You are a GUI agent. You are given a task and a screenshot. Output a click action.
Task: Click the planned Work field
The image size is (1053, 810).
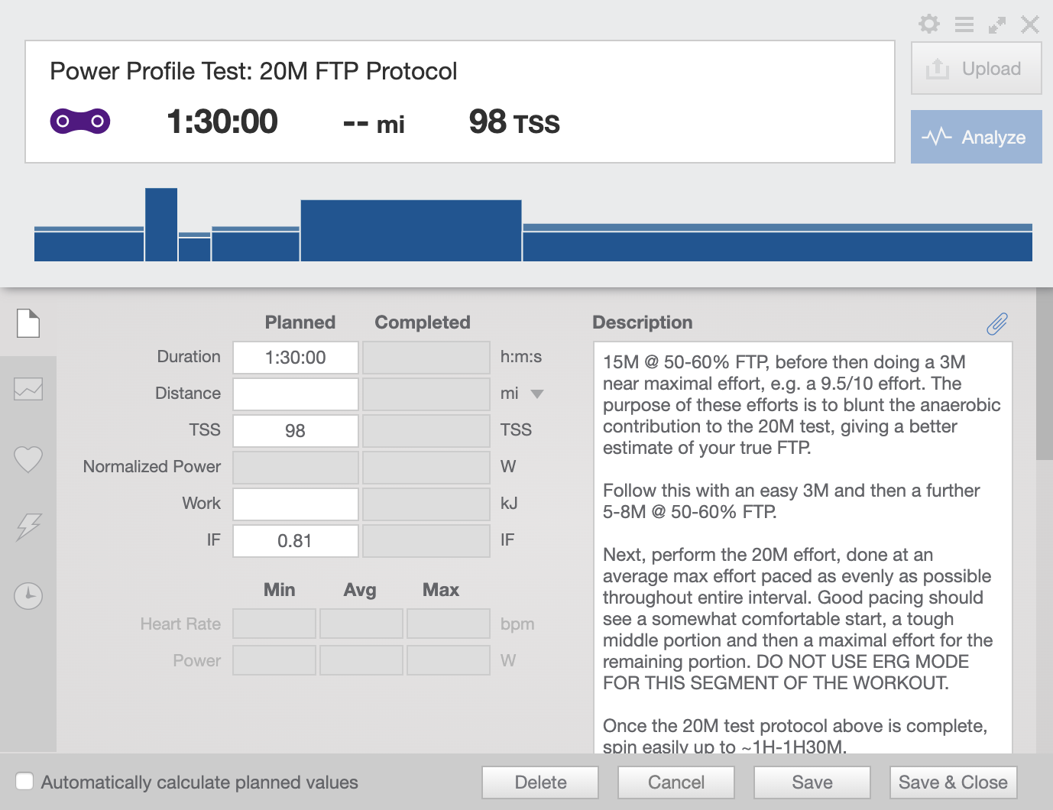point(296,504)
